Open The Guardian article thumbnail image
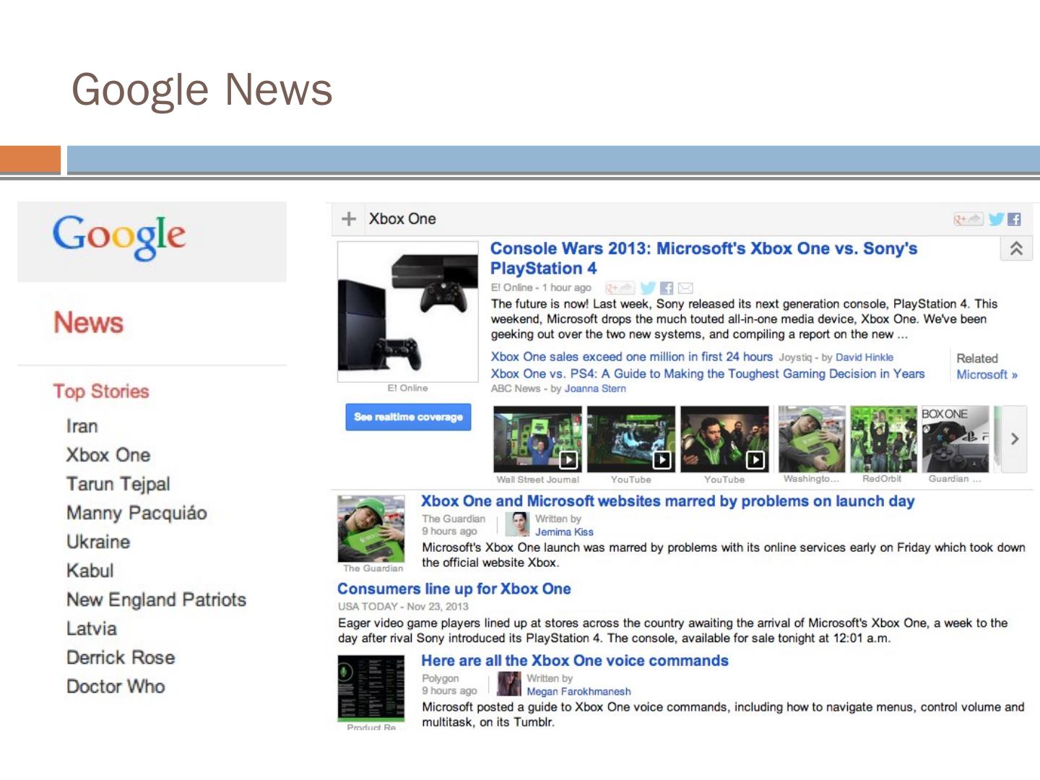This screenshot has height=780, width=1040. [x=371, y=529]
